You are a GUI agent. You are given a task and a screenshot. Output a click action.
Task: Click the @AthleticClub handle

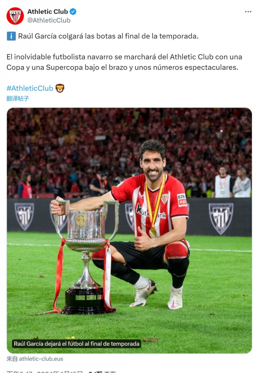[49, 21]
